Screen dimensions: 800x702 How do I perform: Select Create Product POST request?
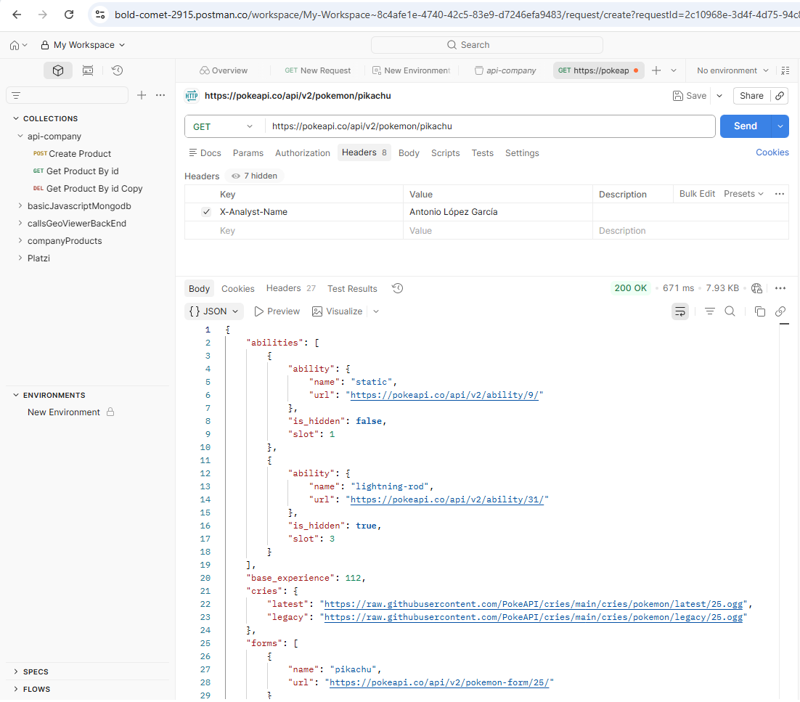click(72, 154)
